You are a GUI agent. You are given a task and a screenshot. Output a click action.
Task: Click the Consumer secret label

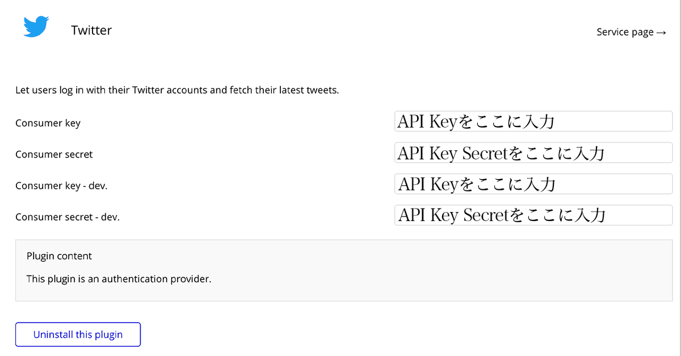click(54, 154)
